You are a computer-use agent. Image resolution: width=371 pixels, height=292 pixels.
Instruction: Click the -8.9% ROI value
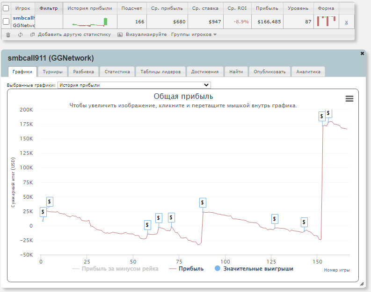click(x=241, y=22)
